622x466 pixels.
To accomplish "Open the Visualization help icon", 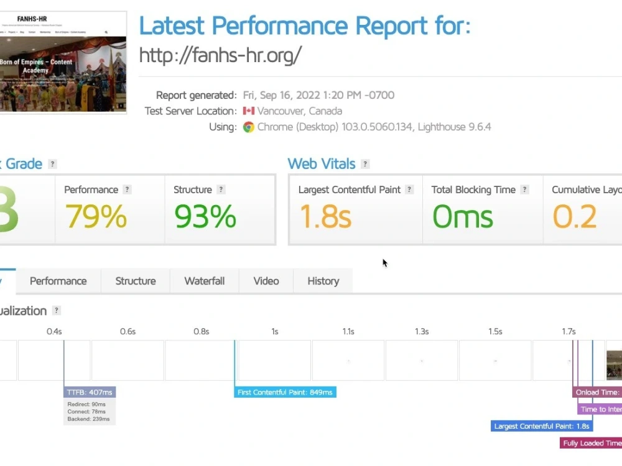I will pos(55,311).
